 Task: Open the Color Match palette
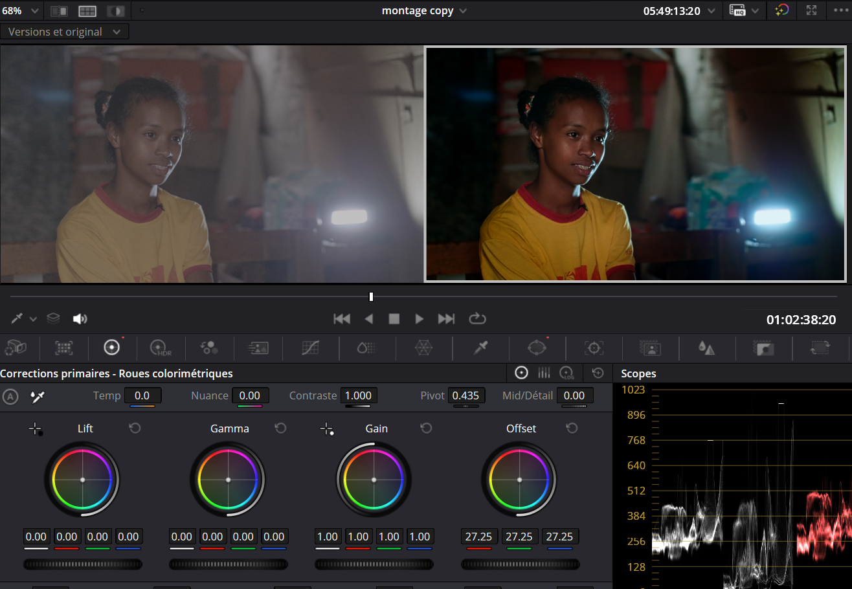click(63, 348)
